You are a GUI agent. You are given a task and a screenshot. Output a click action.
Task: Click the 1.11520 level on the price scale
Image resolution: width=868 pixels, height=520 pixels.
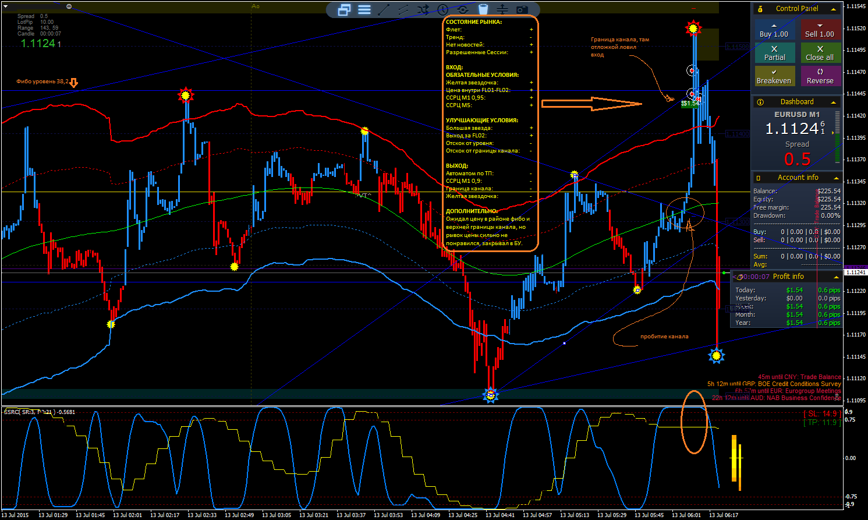pyautogui.click(x=855, y=28)
